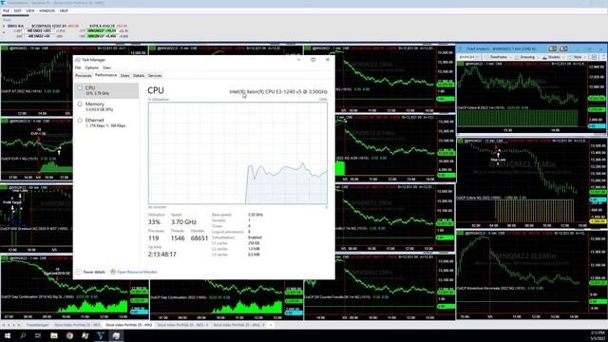Viewport: 608px width, 342px height.
Task: Open Task Manager's Options menu
Action: pos(92,67)
